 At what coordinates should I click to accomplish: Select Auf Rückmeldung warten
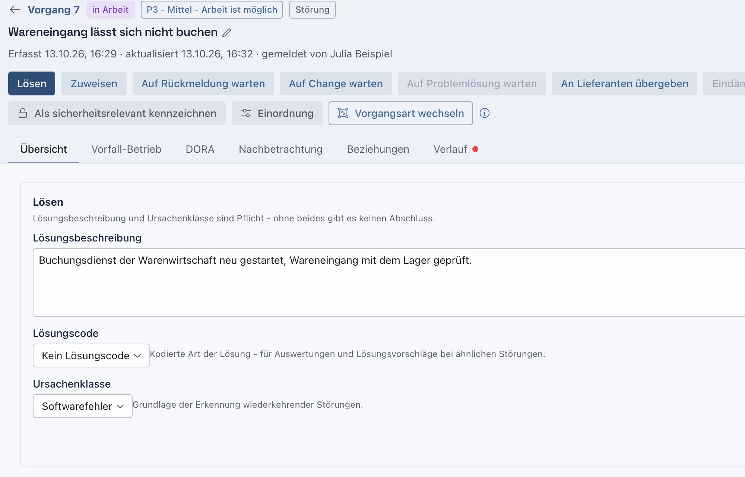click(203, 83)
